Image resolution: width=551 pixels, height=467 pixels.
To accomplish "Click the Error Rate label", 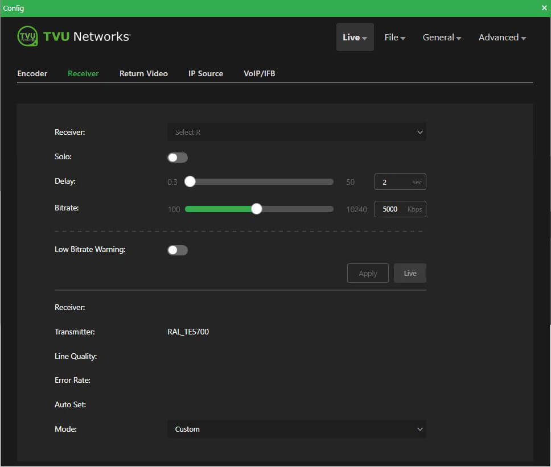I will point(72,381).
